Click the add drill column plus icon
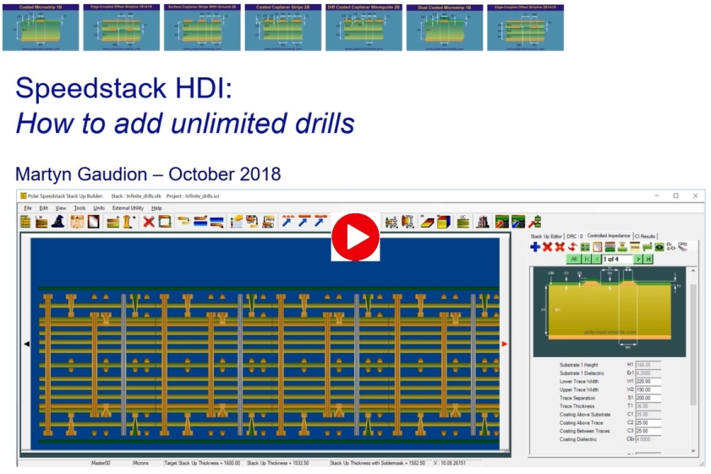Viewport: 711px width, 474px height. point(129,222)
